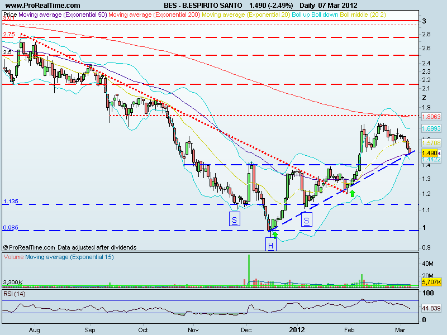Image resolution: width=447 pixels, height=335 pixels.
Task: Click the Mar label on time axis
Action: pyautogui.click(x=400, y=330)
